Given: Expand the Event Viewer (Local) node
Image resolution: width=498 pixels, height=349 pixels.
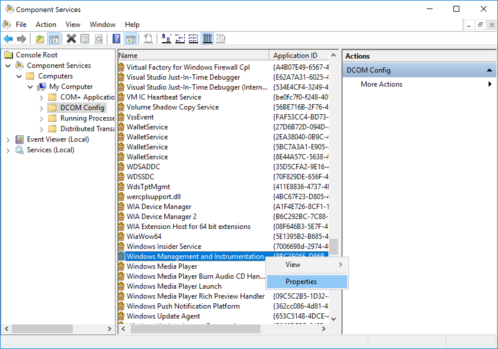Looking at the screenshot, I should point(8,140).
